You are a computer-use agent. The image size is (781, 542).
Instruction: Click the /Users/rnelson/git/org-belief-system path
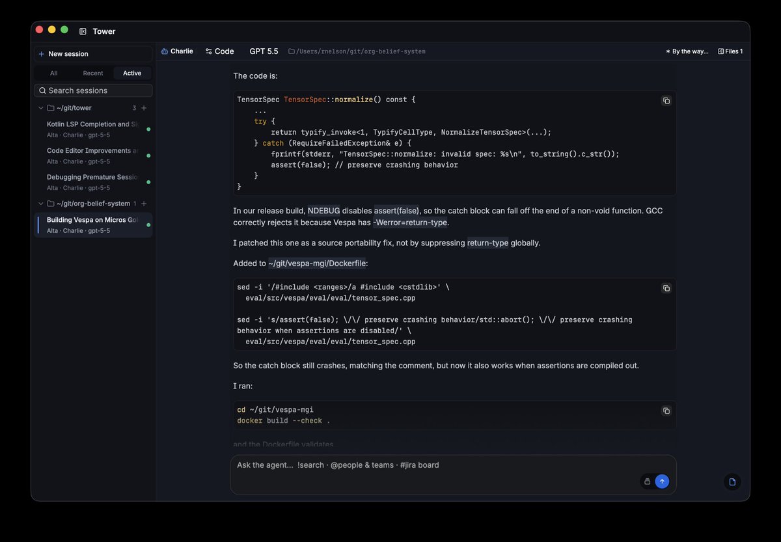(x=357, y=51)
